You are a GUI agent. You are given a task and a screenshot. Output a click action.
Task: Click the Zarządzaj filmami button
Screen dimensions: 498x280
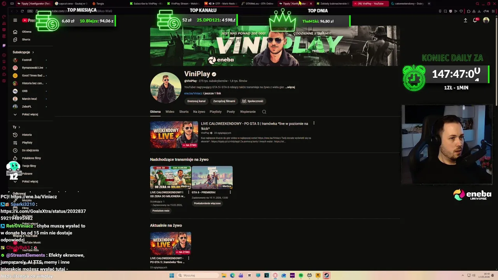tap(224, 101)
